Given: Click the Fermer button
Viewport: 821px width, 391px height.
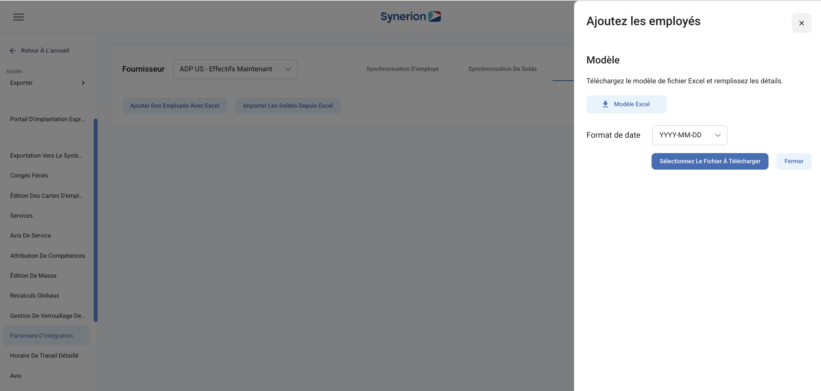Looking at the screenshot, I should (794, 161).
